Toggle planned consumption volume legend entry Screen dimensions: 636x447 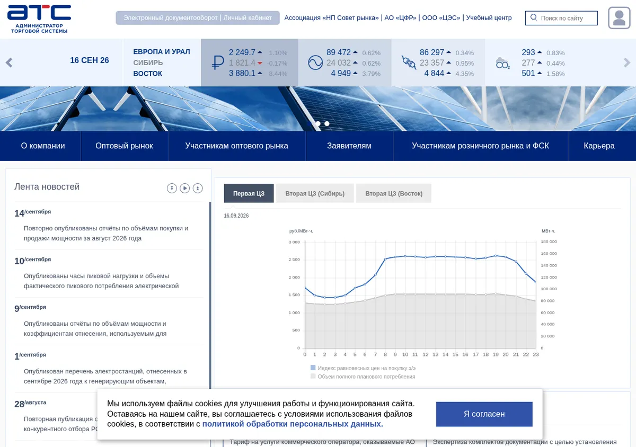(363, 377)
